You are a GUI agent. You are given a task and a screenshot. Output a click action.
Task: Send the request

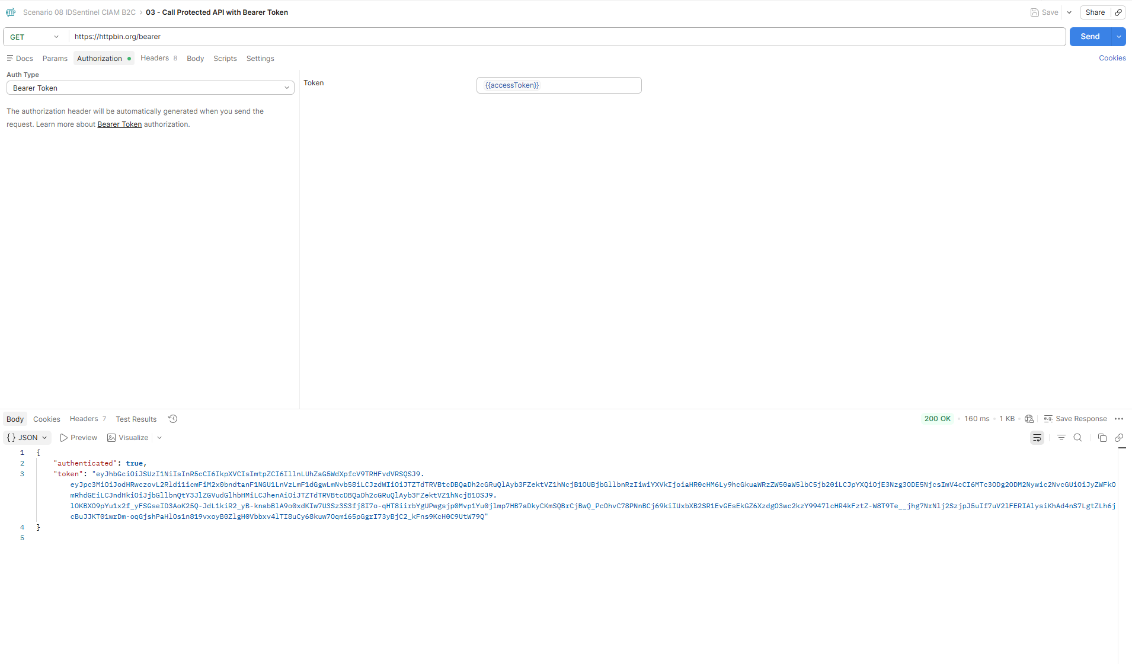coord(1090,37)
